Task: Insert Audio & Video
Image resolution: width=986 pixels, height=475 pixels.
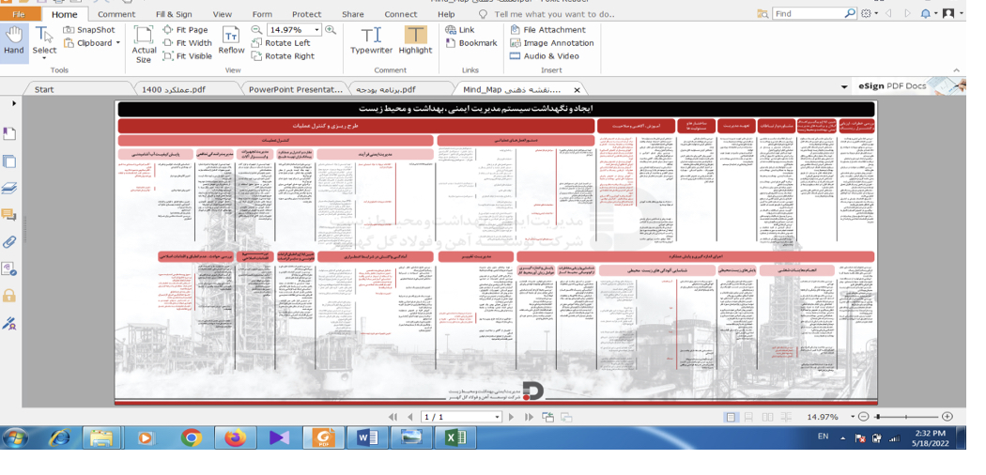Action: [x=544, y=56]
